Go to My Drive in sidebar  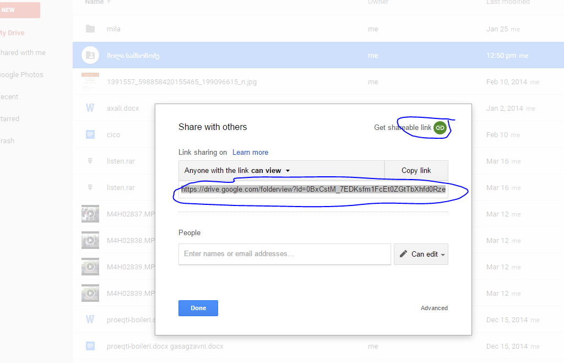12,32
